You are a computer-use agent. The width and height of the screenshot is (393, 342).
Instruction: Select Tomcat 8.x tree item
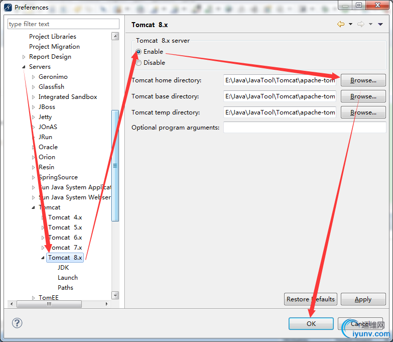[65, 258]
